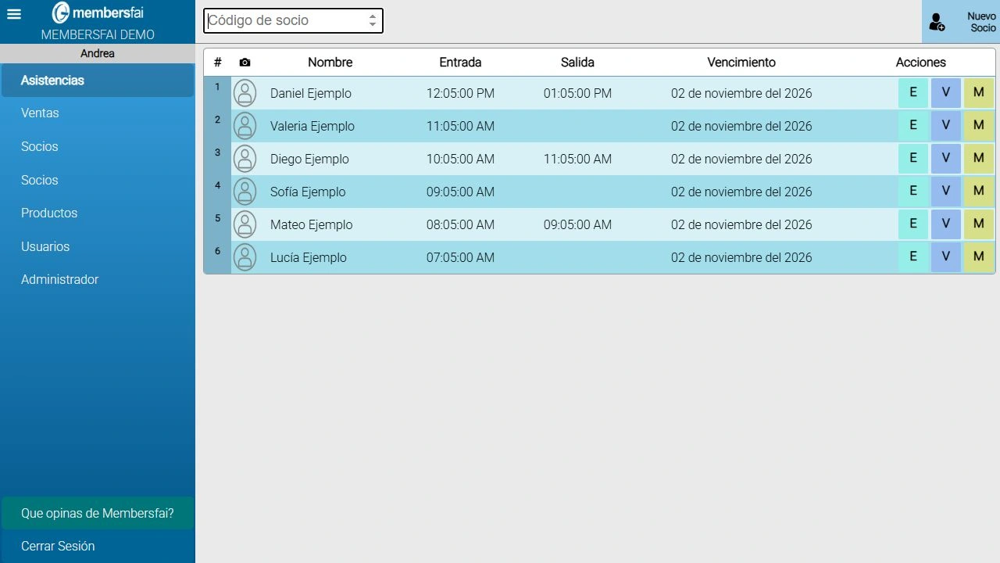The width and height of the screenshot is (1000, 563).
Task: Open Lucía Ejemplo's profile avatar
Action: (x=245, y=257)
